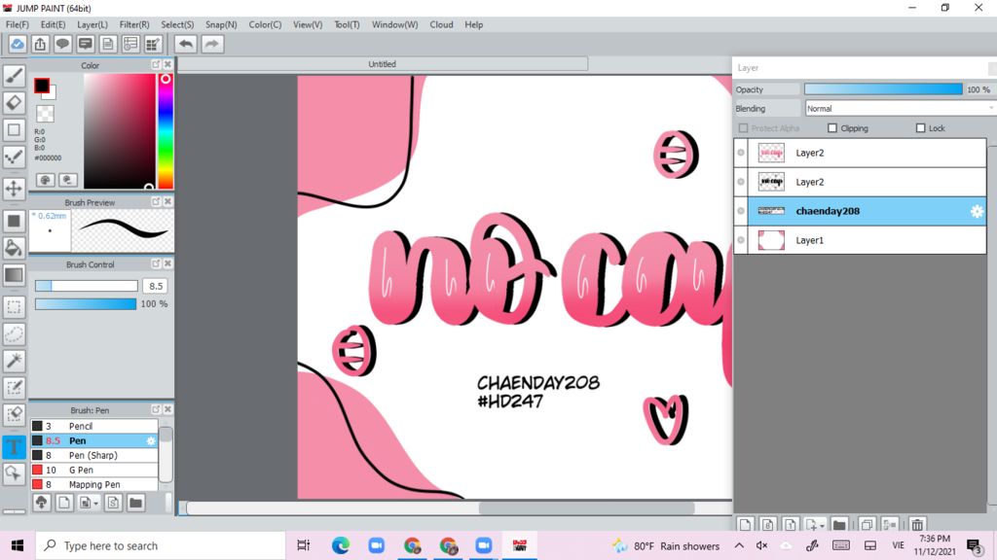
Task: Open the Blending mode dropdown
Action: click(x=899, y=109)
